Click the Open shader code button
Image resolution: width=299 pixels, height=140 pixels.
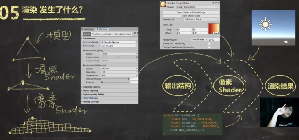tap(191, 16)
